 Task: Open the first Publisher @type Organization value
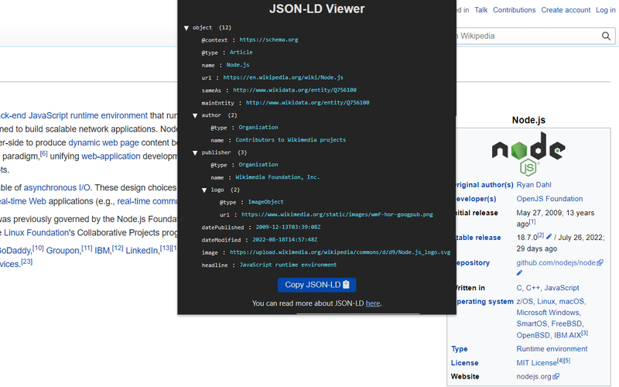[x=258, y=165]
